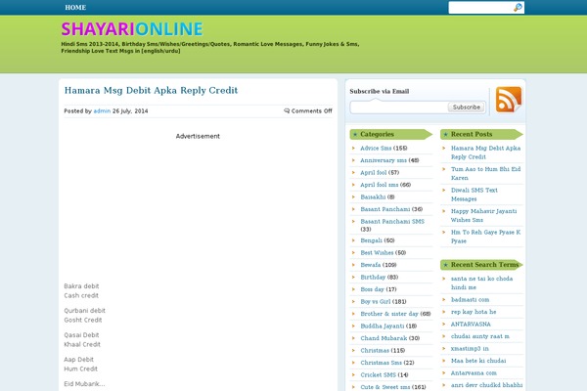
Task: Open Christmas Sms category
Action: click(381, 363)
